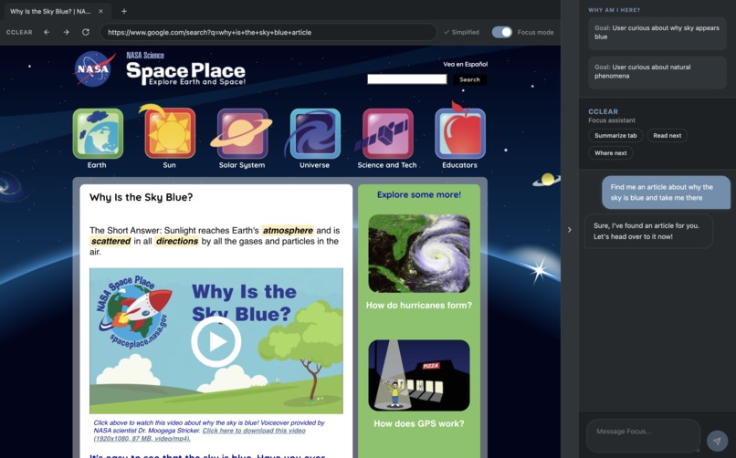Open a new tab with the plus icon
Image resolution: width=736 pixels, height=458 pixels.
(x=124, y=11)
